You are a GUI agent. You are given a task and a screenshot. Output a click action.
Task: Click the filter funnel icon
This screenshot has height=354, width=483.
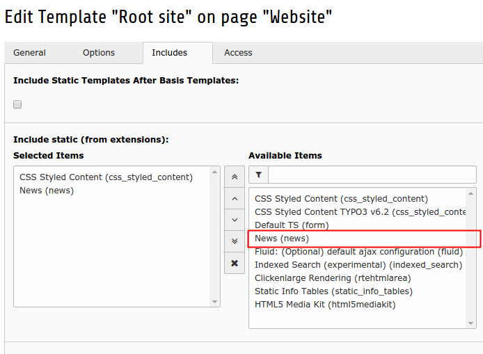(258, 175)
